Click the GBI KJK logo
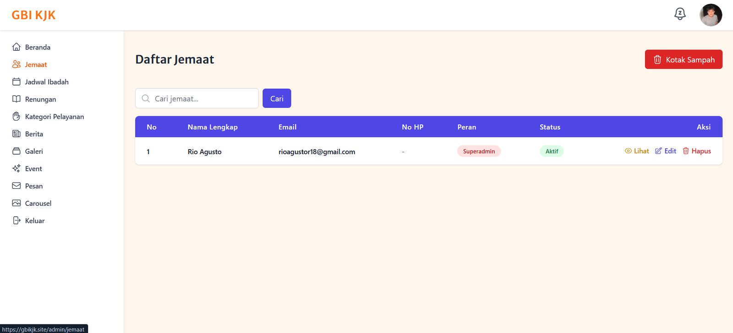The height and width of the screenshot is (333, 733). [x=33, y=15]
